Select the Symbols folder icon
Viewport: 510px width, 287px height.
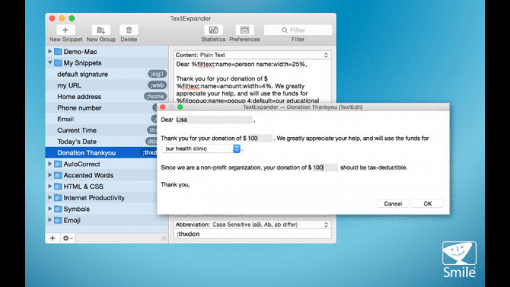[x=58, y=209]
